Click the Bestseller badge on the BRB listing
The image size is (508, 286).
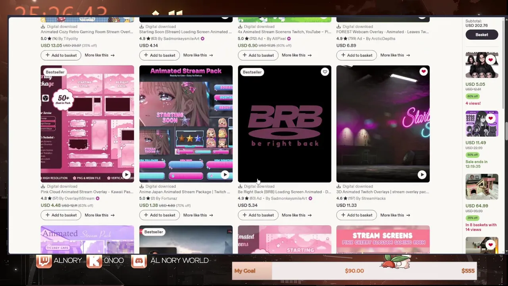[252, 72]
